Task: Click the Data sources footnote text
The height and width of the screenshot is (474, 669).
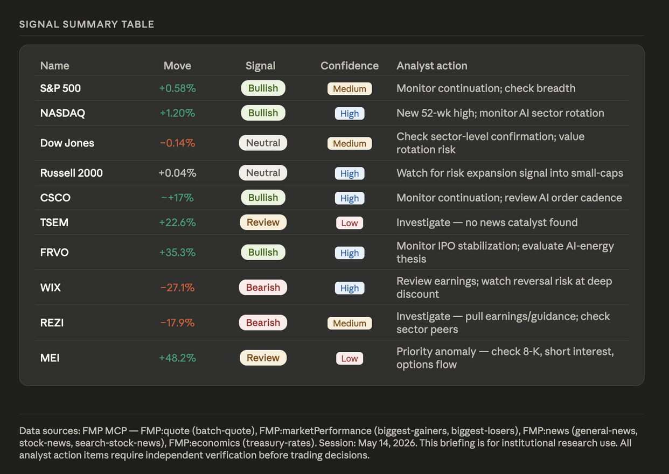Action: coord(329,443)
